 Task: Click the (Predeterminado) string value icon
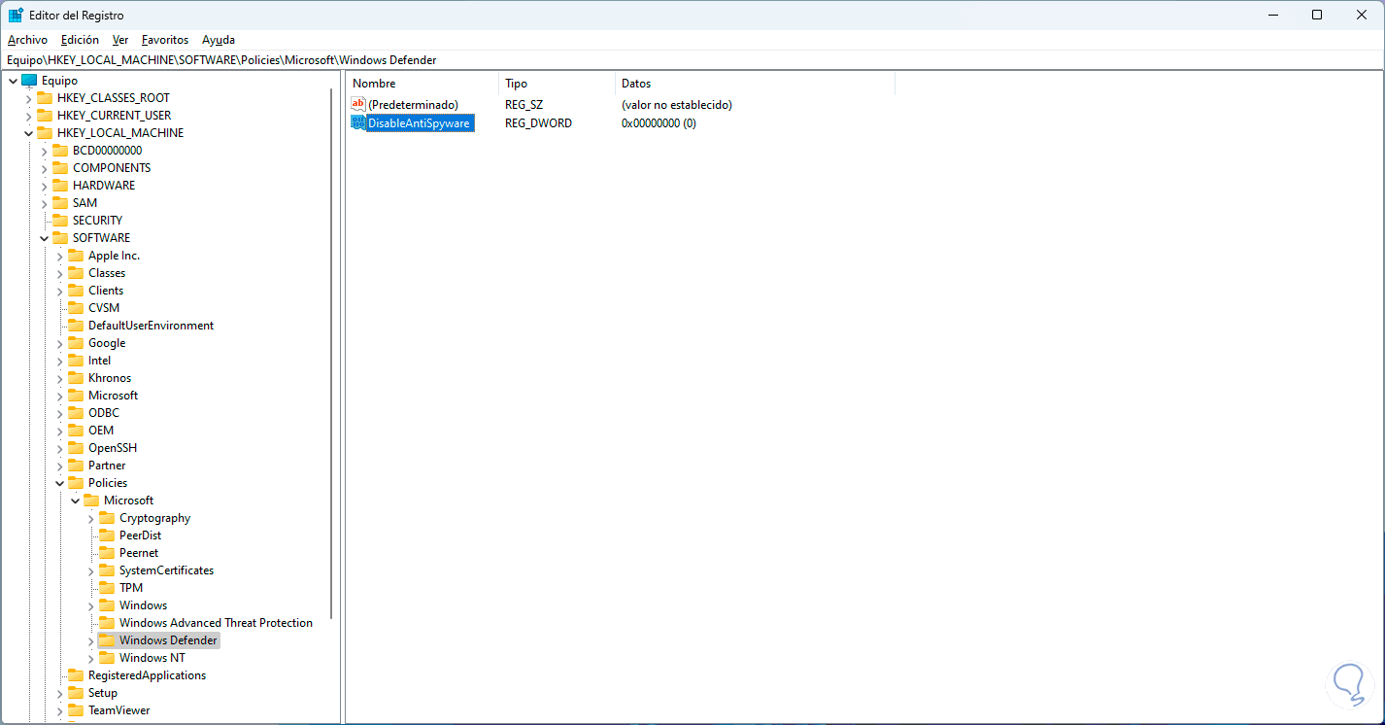358,104
